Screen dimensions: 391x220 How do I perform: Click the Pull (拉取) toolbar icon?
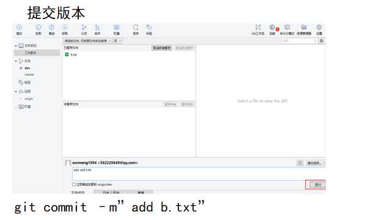(x=38, y=29)
